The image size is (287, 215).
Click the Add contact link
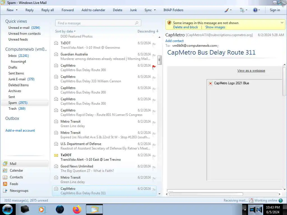174,41
